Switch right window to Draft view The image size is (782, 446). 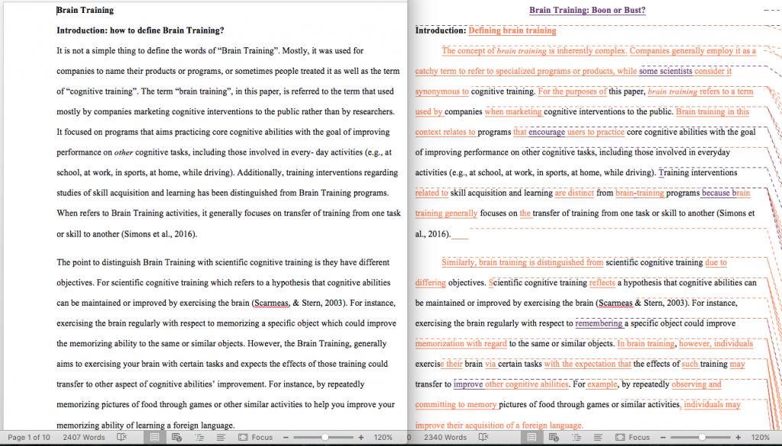coord(598,437)
